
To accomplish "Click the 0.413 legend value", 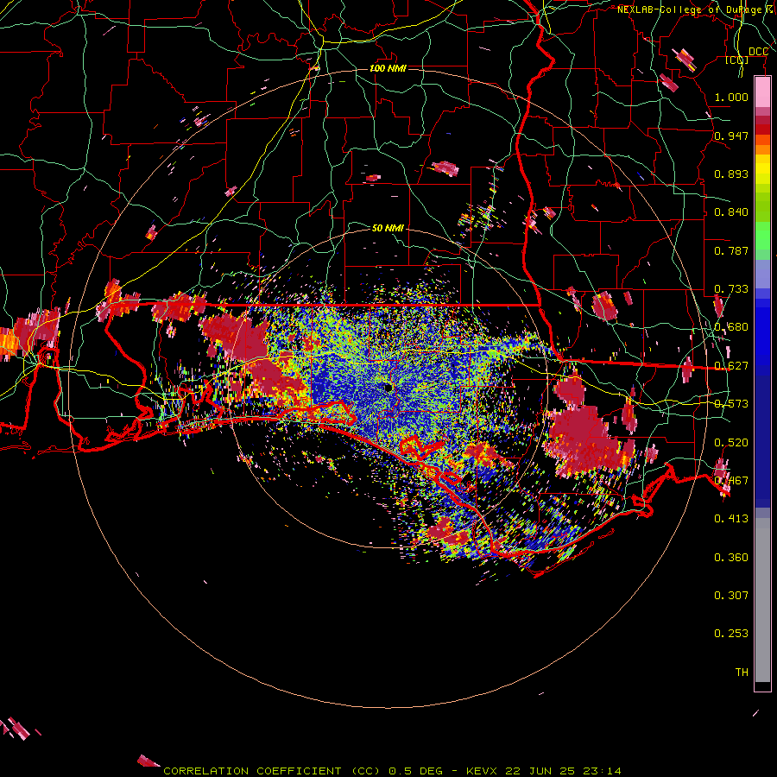I will coord(731,519).
